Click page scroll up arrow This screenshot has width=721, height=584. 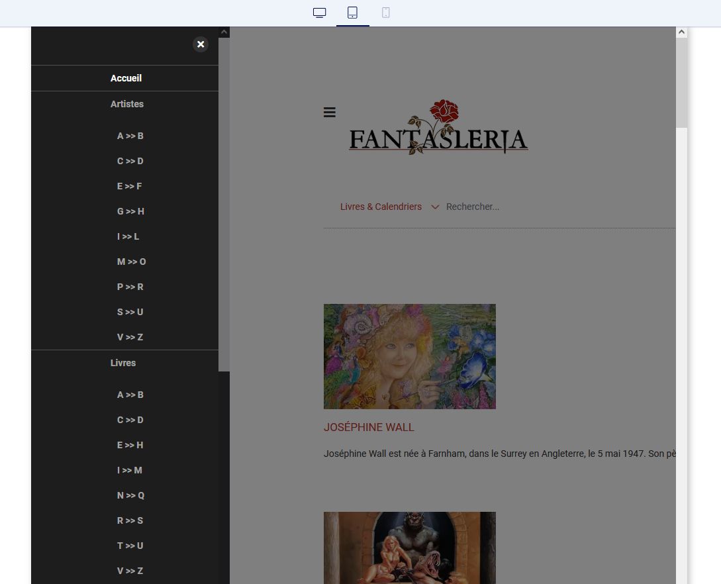681,32
